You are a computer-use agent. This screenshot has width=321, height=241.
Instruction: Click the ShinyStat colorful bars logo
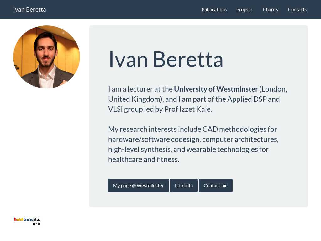[18, 219]
